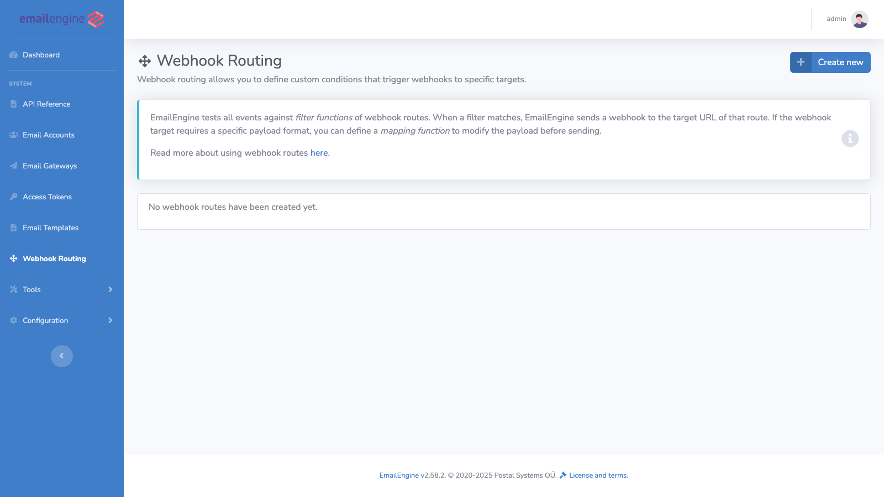Click the Email Gateways paper-plane icon

click(13, 166)
